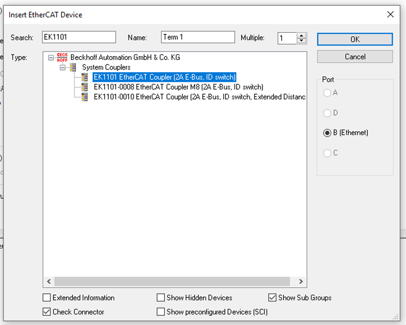The image size is (406, 325).
Task: Enable the Extended Information checkbox
Action: [47, 298]
